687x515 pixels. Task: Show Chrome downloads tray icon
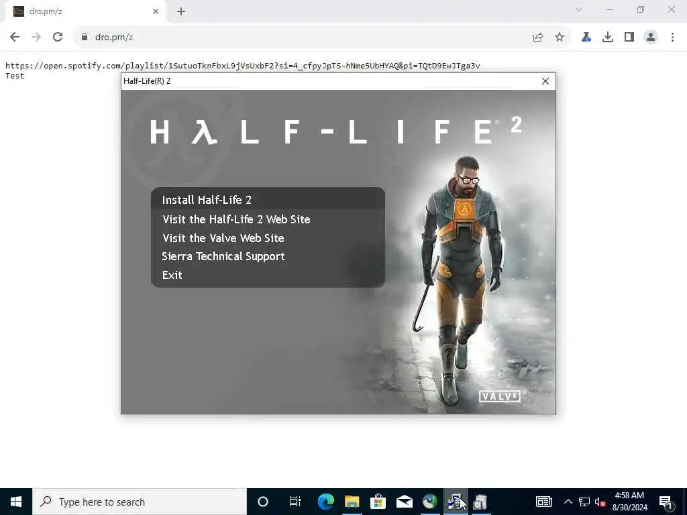[608, 38]
